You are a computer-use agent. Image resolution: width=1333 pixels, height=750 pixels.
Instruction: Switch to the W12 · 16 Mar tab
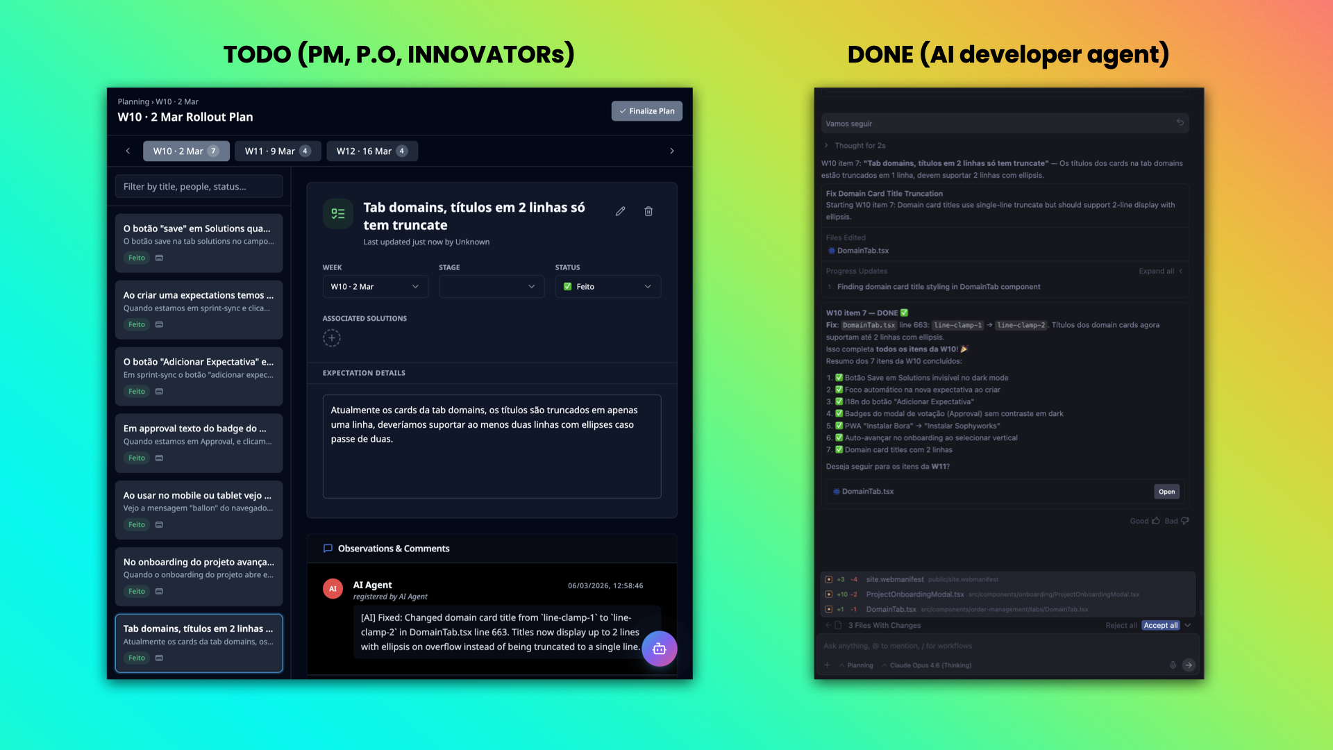[x=371, y=151]
